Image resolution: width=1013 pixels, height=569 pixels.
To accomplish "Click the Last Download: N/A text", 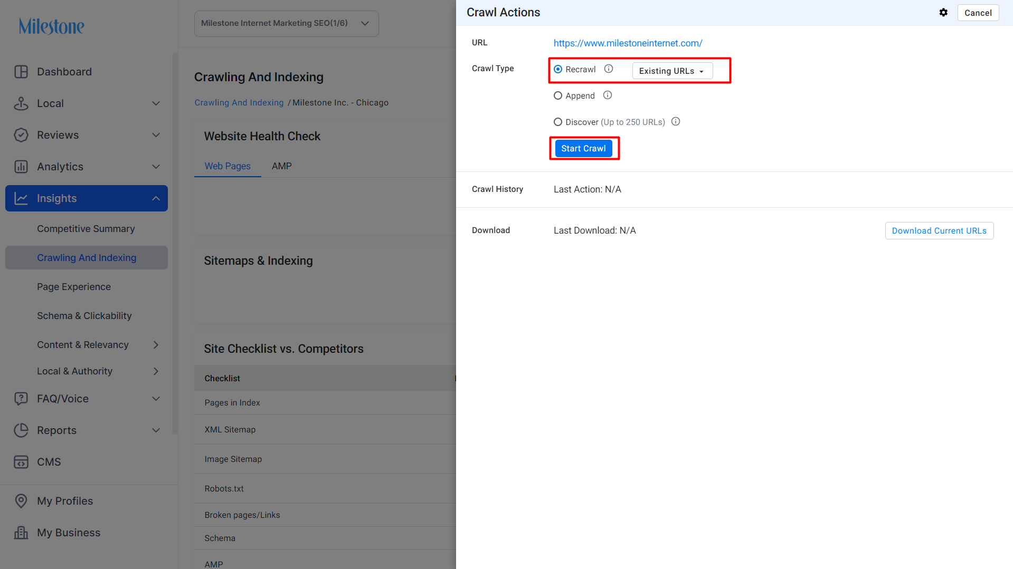I will click(x=594, y=230).
